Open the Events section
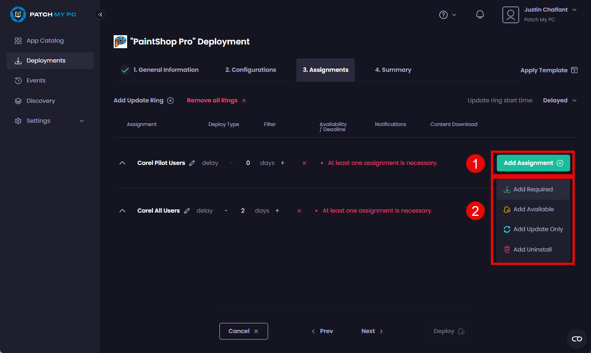 coord(36,80)
